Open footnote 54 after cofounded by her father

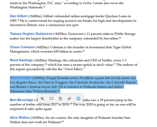pos(120,38)
